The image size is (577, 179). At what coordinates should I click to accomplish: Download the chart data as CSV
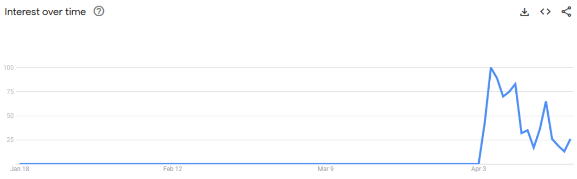click(x=525, y=12)
